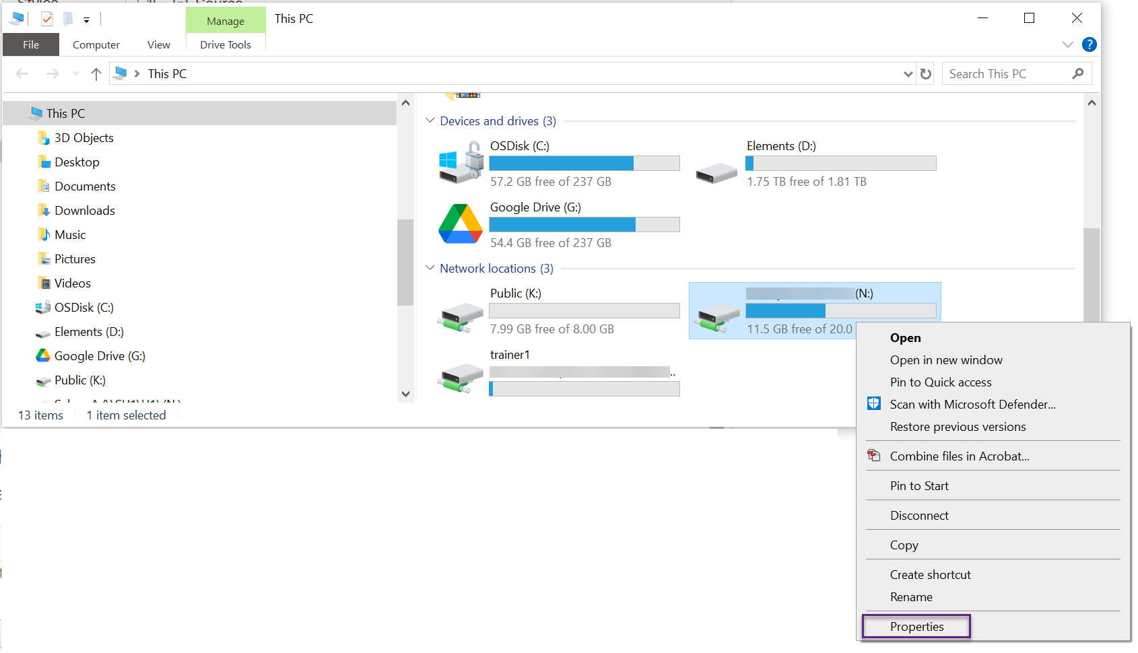
Task: Go forward with the Forward arrow
Action: tap(53, 73)
